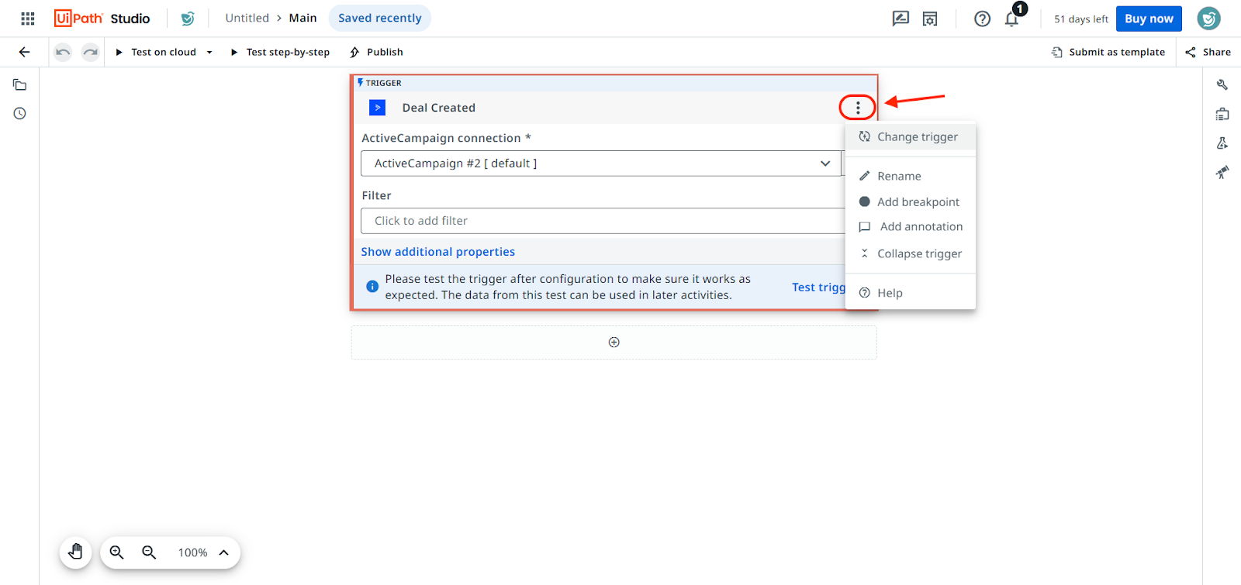Zoom in on the canvas
1241x585 pixels.
click(x=117, y=552)
